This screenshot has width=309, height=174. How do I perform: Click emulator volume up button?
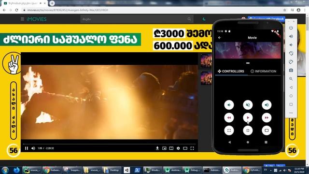[291, 36]
